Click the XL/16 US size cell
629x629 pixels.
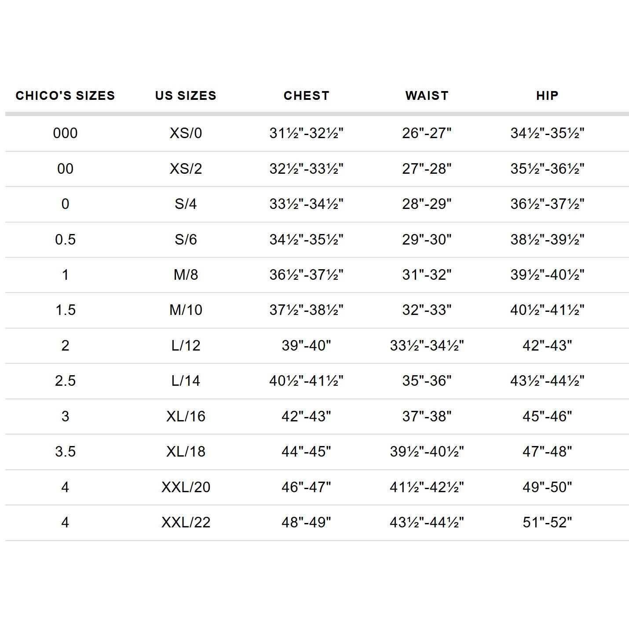coord(186,416)
